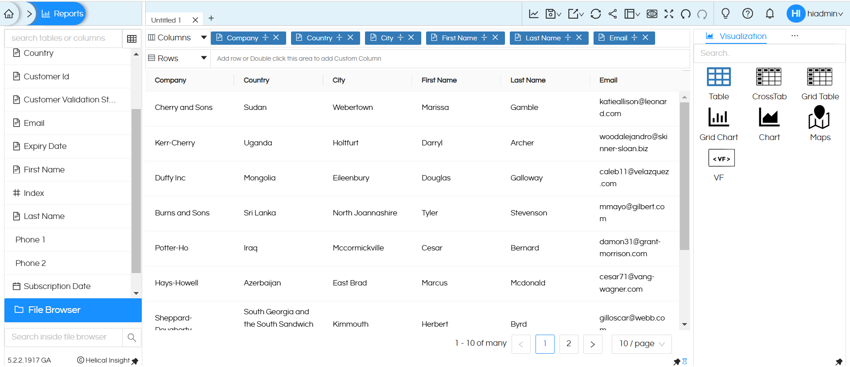Go to next page arrow
The image size is (850, 367).
point(593,344)
